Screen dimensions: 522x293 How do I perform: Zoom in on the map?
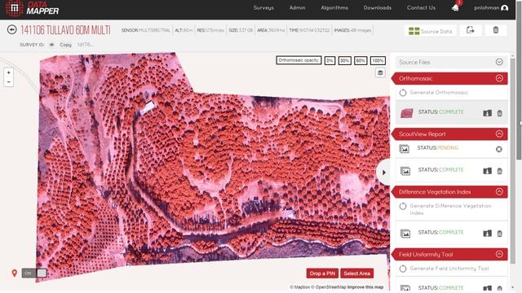(x=9, y=72)
